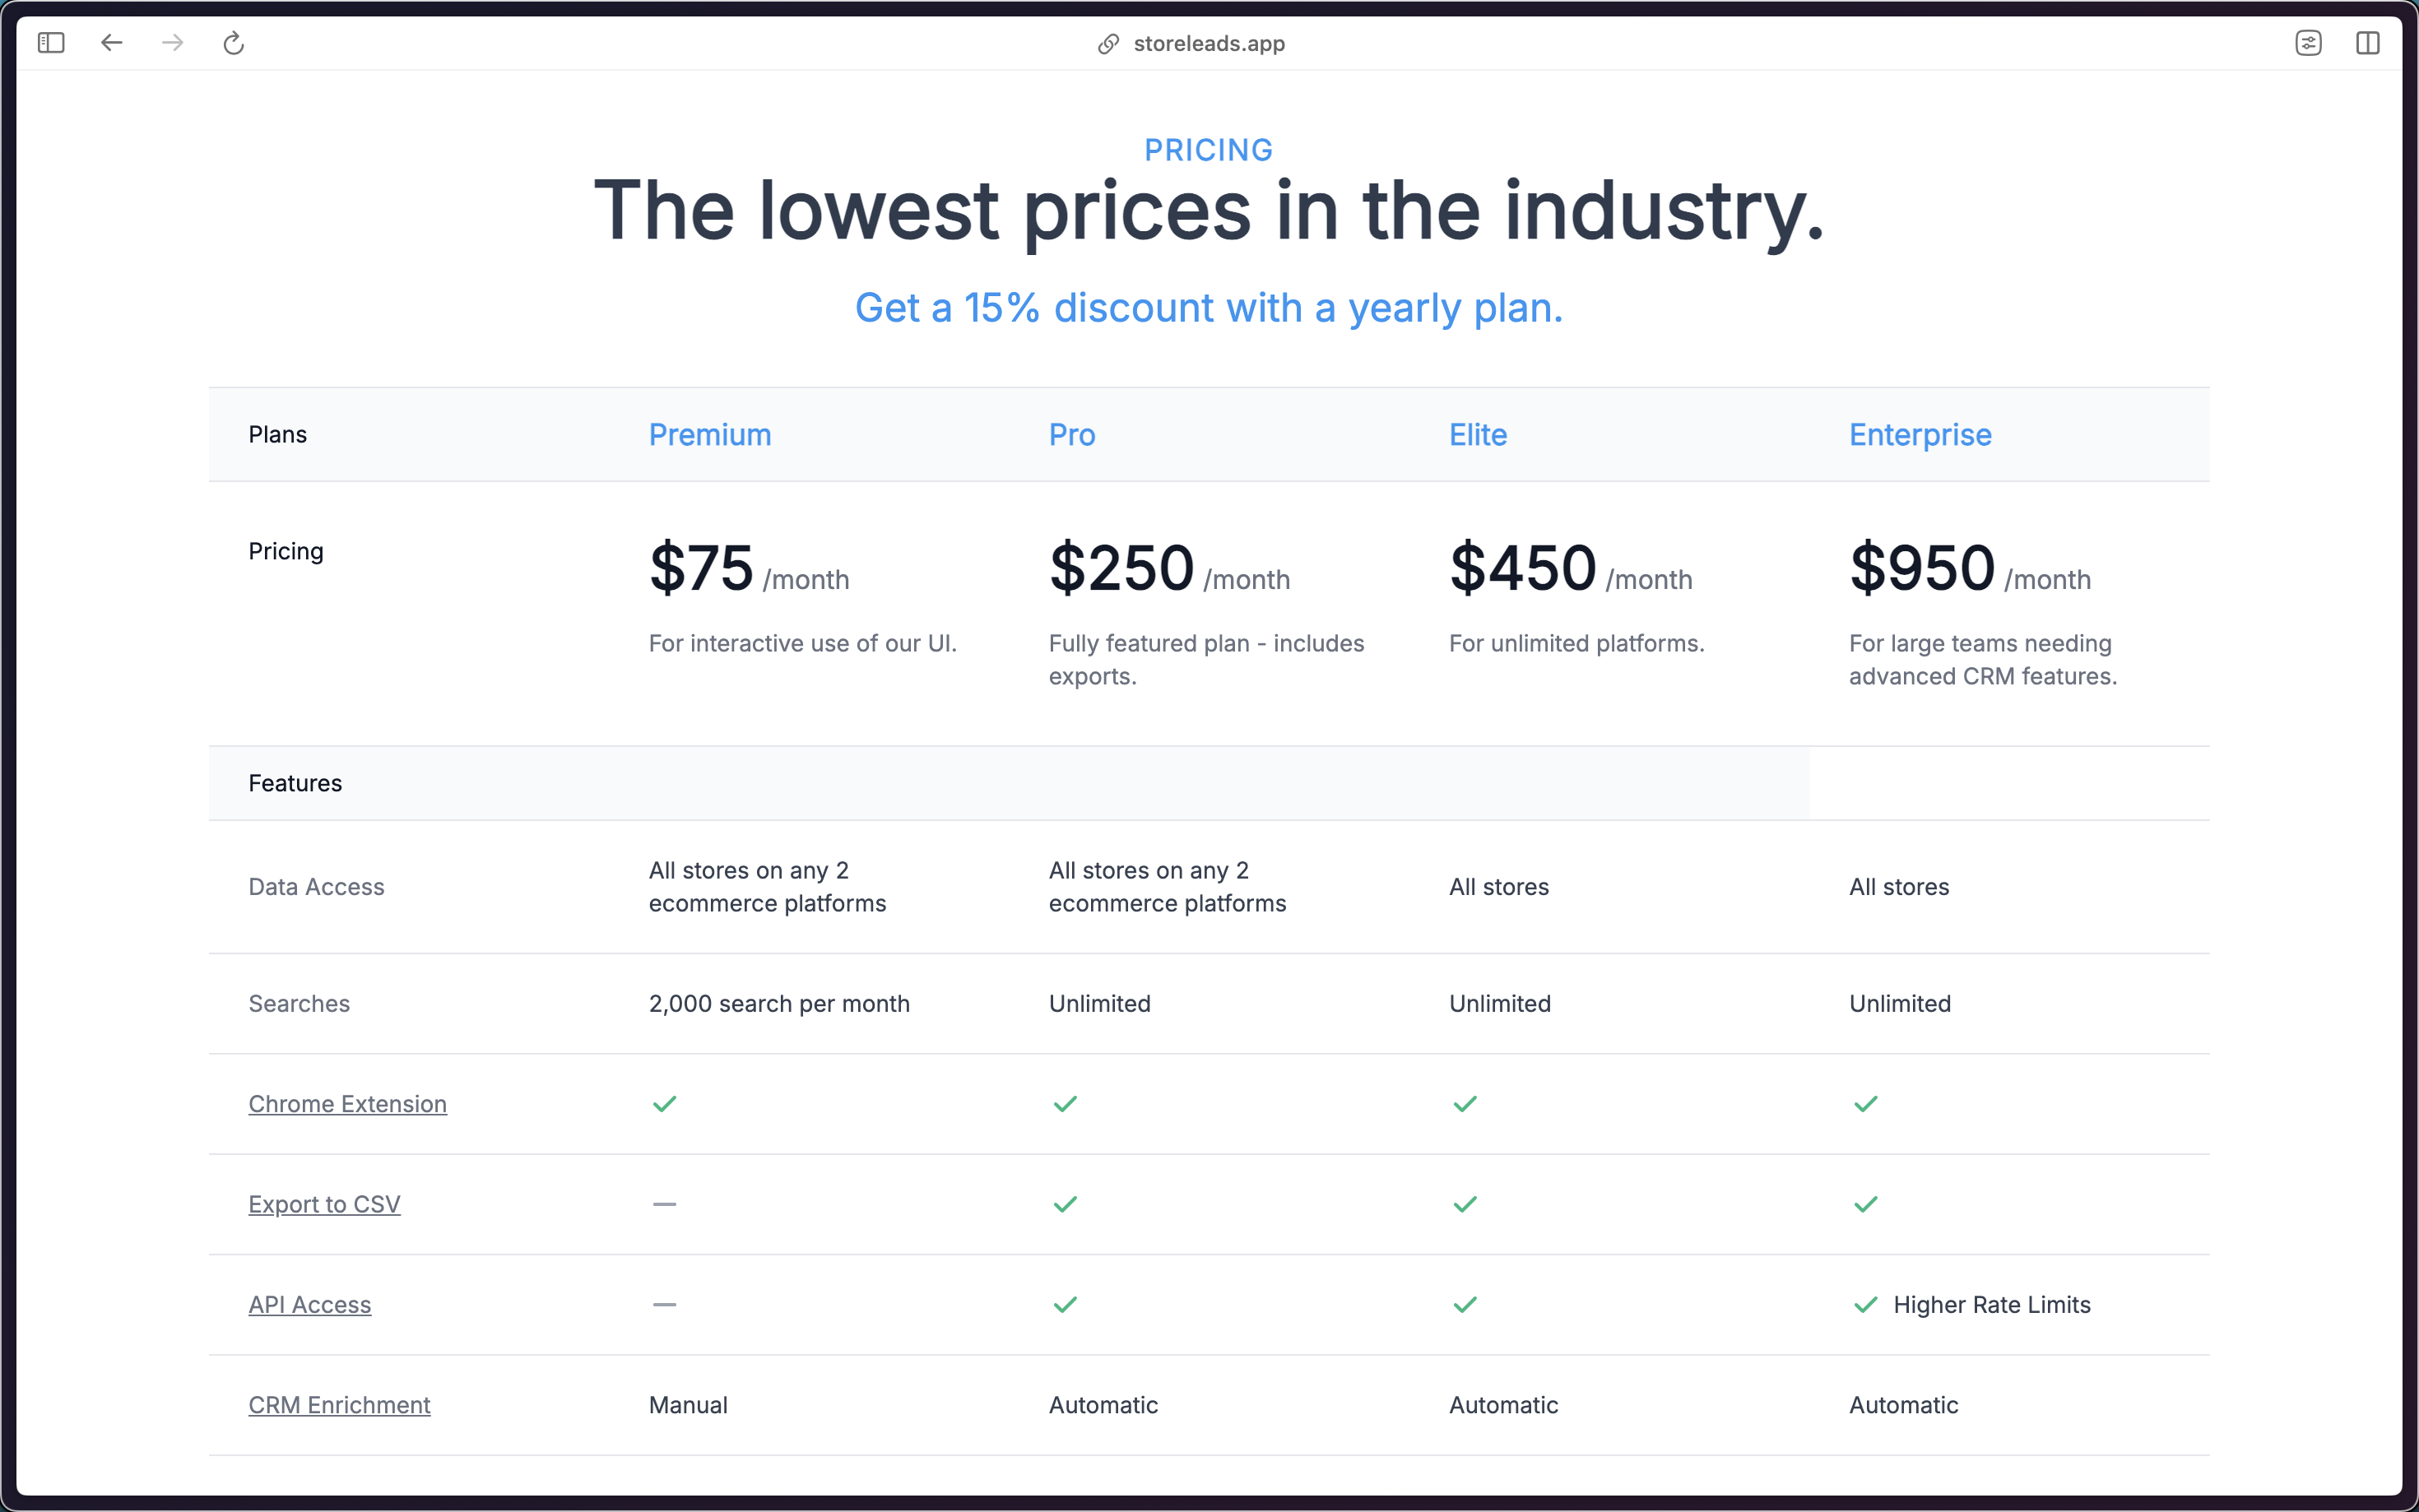Toggle the browser sidebar panel icon
2419x1512 pixels.
click(51, 43)
